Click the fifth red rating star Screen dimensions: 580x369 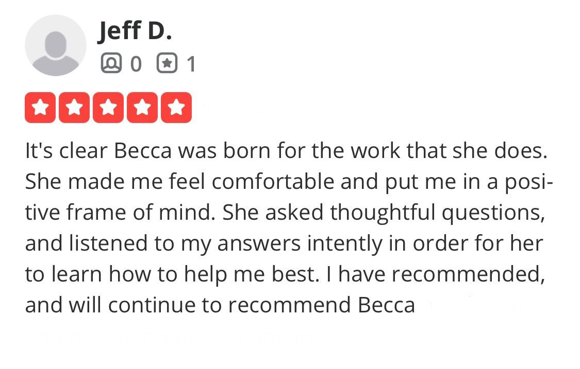176,108
